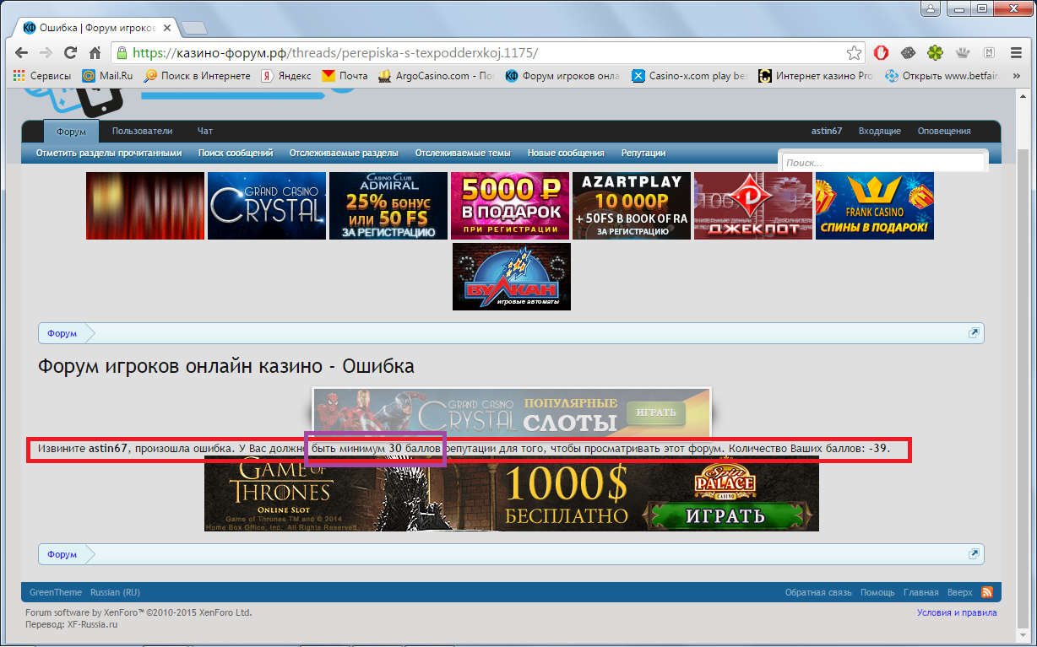1037x647 pixels.
Task: Bookmark this page with the star
Action: (855, 52)
